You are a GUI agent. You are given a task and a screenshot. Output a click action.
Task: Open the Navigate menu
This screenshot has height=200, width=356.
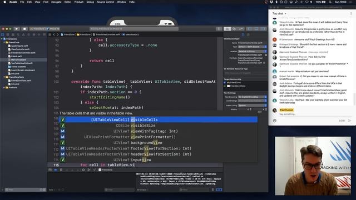point(56,2)
